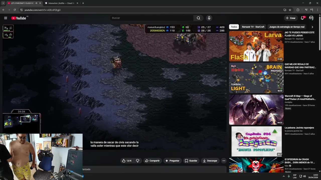
Task: Show hidden system tray icons
Action: pos(284,176)
